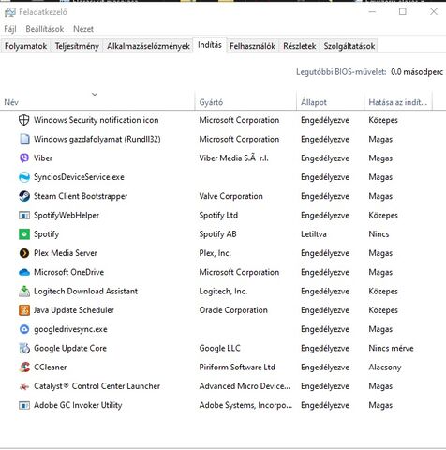Select Adobe GC Invoker Utility entry

pos(78,405)
